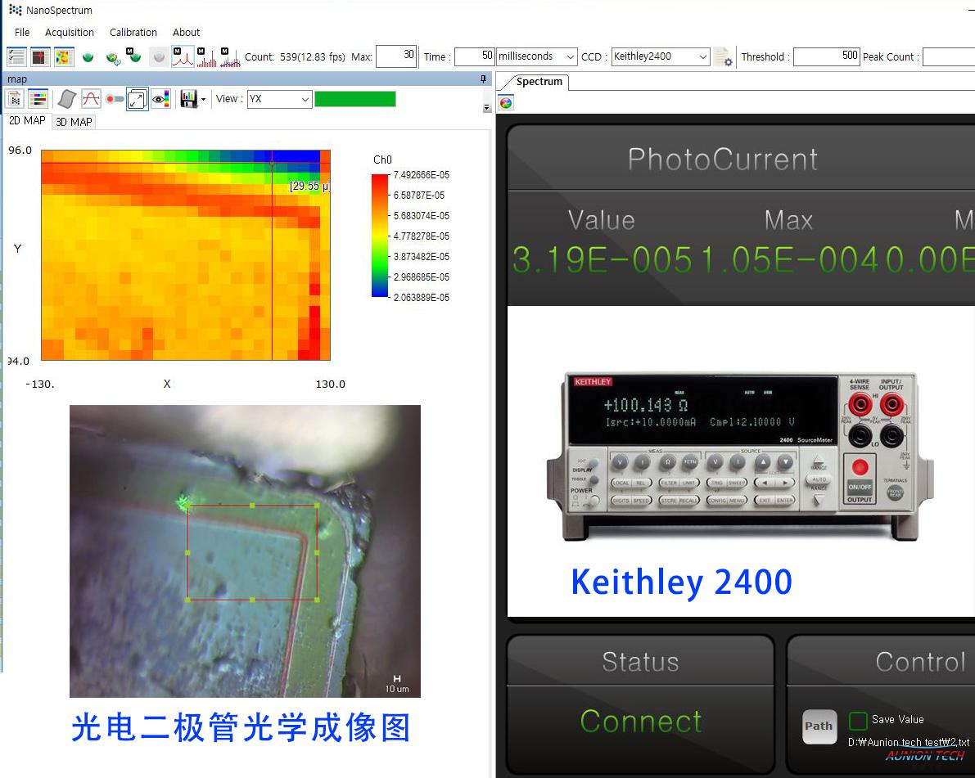
Task: Toggle the eye color-scale visibility icon
Action: (x=161, y=99)
